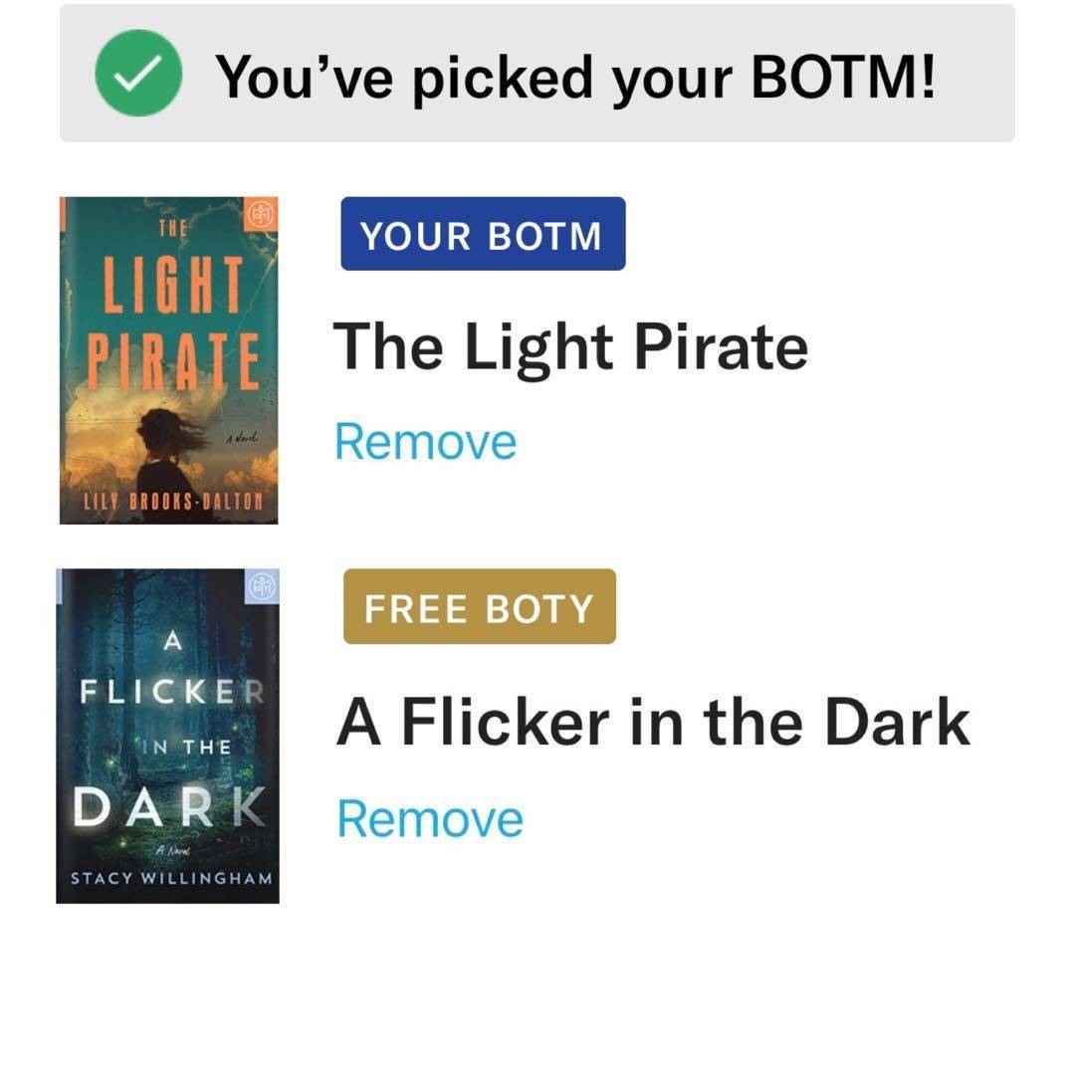Click the BOTM logo on Flicker cover
This screenshot has height=1075, width=1075.
pos(261,586)
